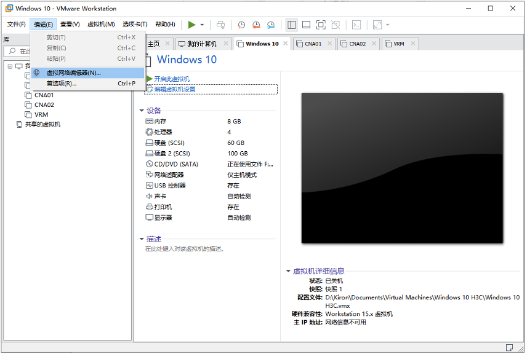Click the library search box
Viewport: 527px width, 354px height.
(17, 52)
